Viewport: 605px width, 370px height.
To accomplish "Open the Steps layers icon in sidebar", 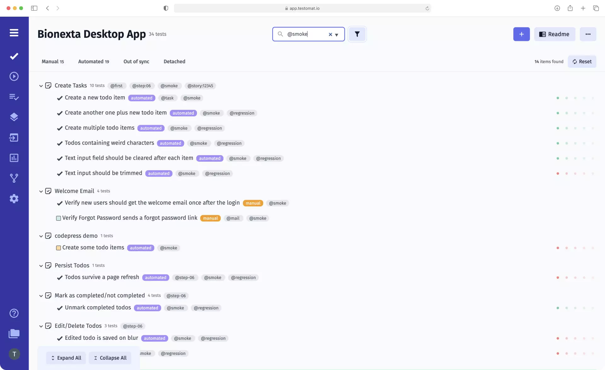I will point(14,117).
